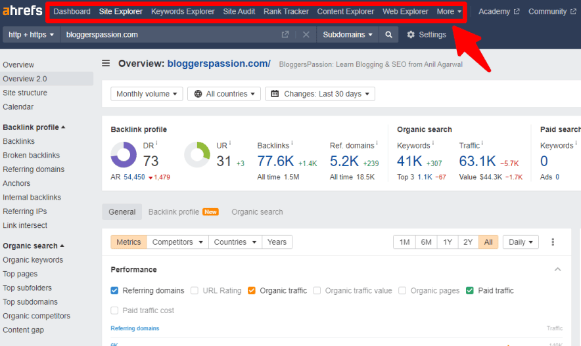Set chart range to 1M

404,242
